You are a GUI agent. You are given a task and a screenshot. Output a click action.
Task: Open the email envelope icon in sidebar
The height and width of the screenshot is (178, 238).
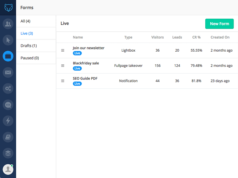(8, 72)
